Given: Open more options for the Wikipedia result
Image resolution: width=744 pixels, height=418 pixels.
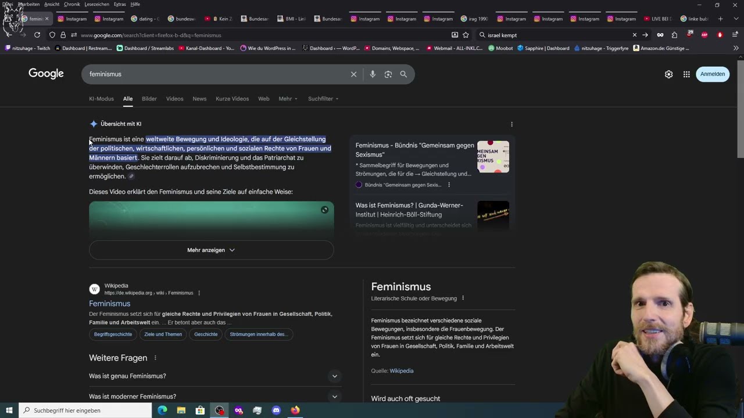Looking at the screenshot, I should 199,293.
